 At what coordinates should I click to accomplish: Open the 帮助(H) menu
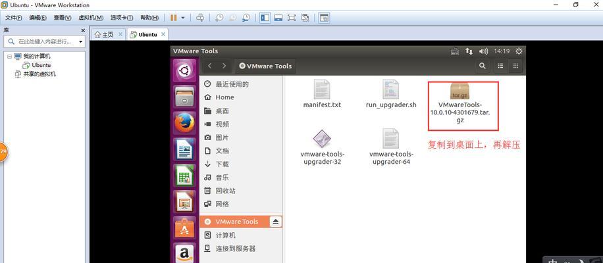(x=149, y=18)
